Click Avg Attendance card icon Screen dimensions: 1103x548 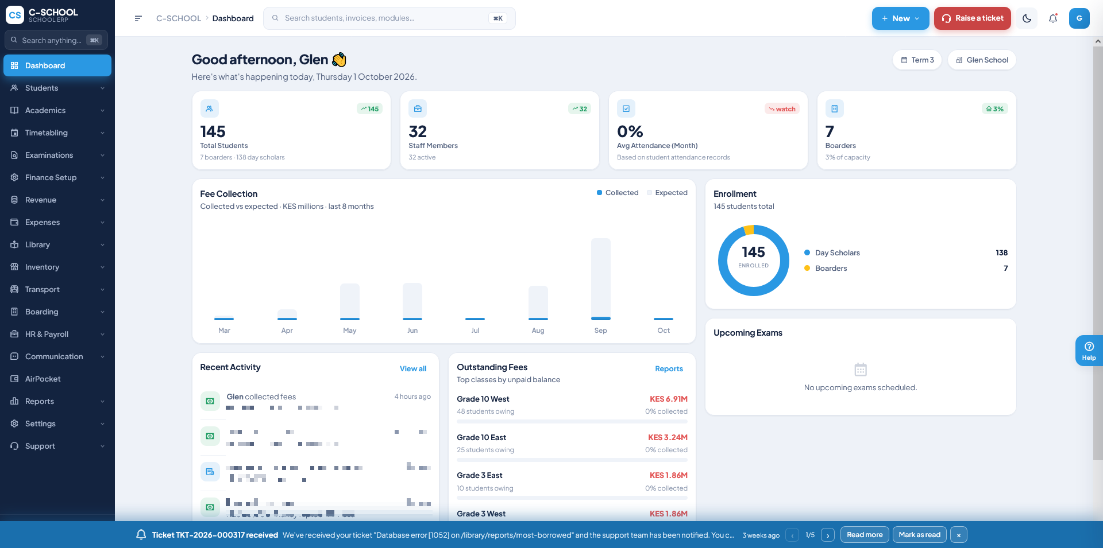[x=626, y=108]
